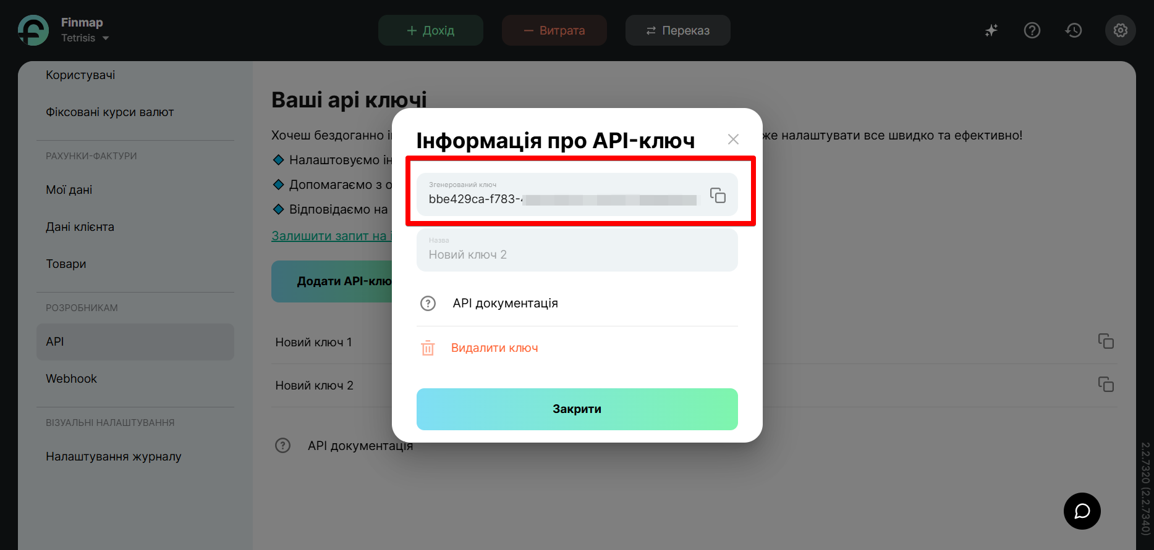Click the Дохід button

pyautogui.click(x=431, y=30)
